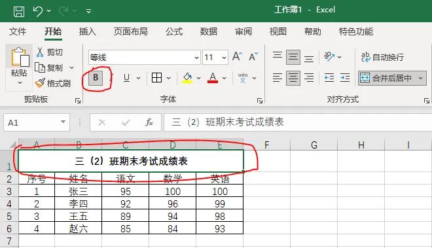
Task: Open the 视图 tab
Action: (x=278, y=31)
